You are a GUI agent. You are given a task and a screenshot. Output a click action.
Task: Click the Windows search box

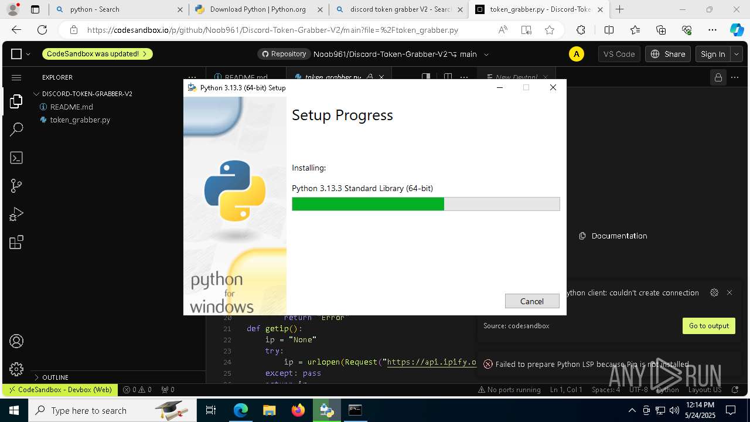coord(112,410)
